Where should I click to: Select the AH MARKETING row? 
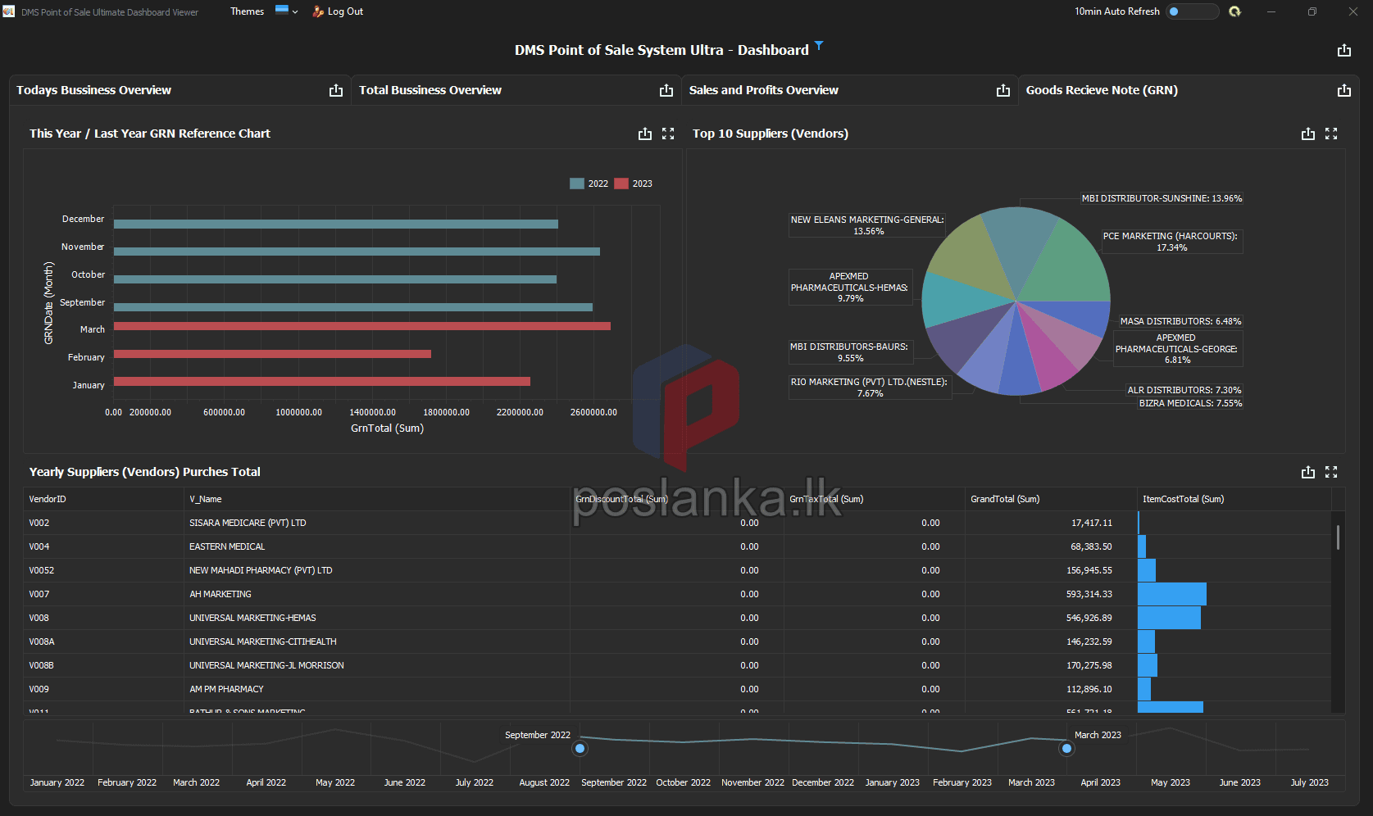(x=678, y=594)
